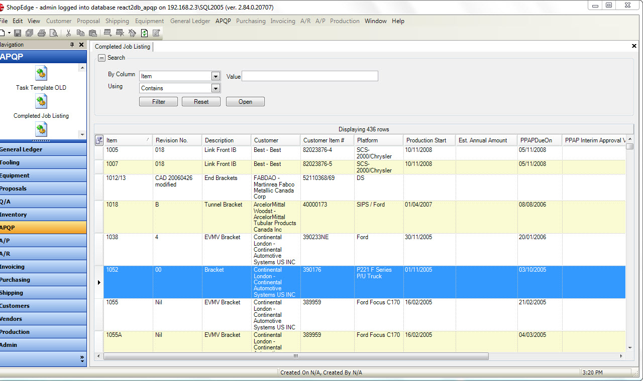
Task: Open the APQP menu
Action: 223,21
